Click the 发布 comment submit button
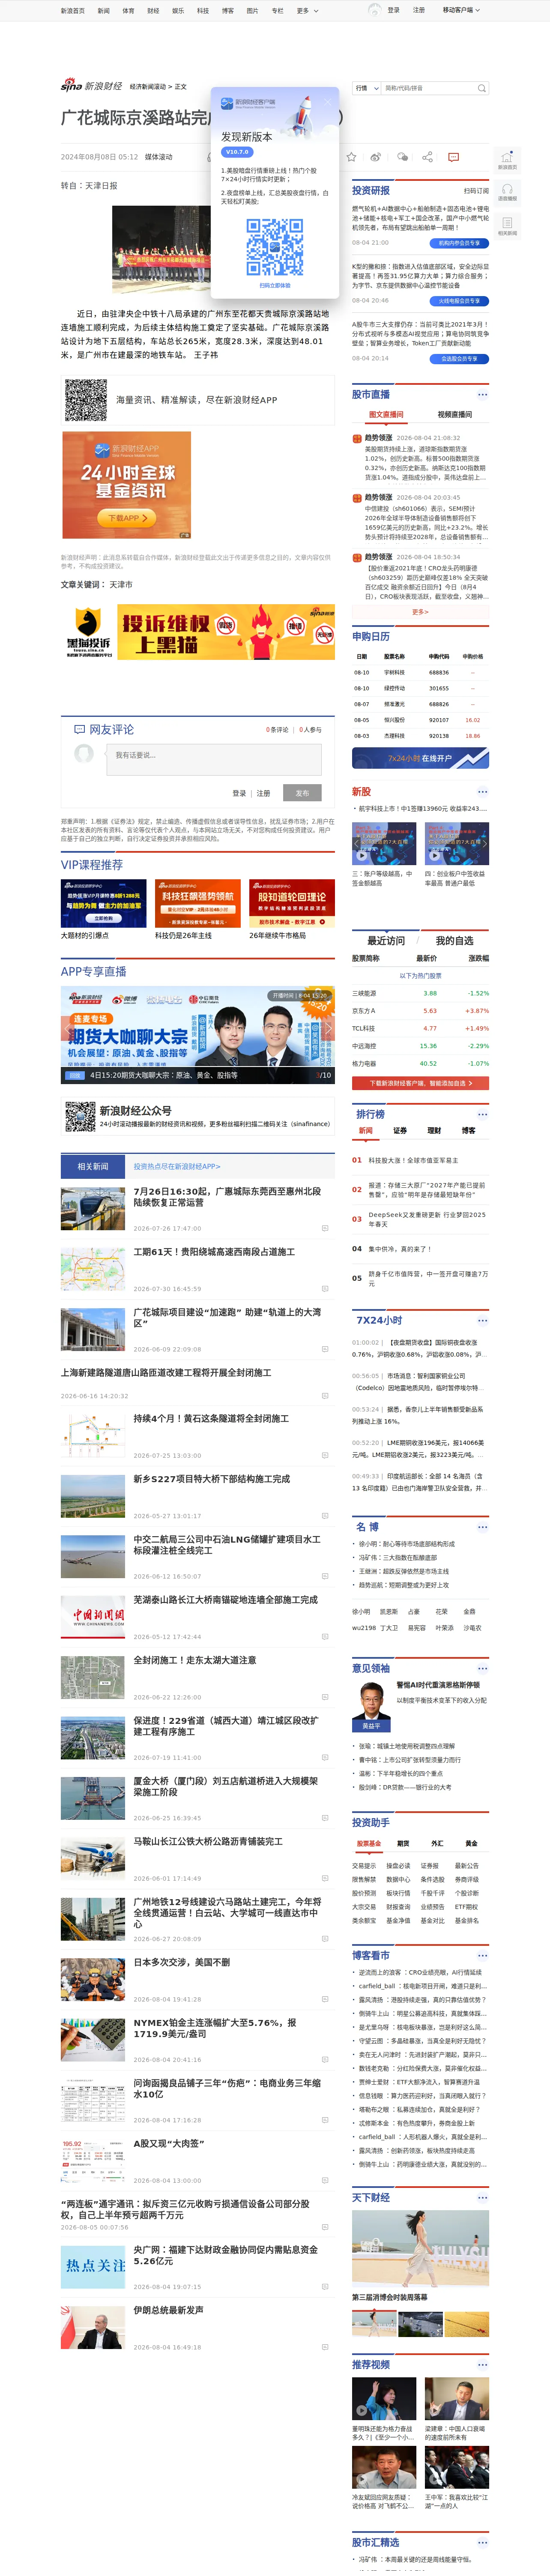 coord(302,792)
